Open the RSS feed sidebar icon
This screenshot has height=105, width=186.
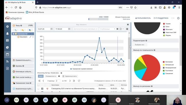click(x=7, y=62)
